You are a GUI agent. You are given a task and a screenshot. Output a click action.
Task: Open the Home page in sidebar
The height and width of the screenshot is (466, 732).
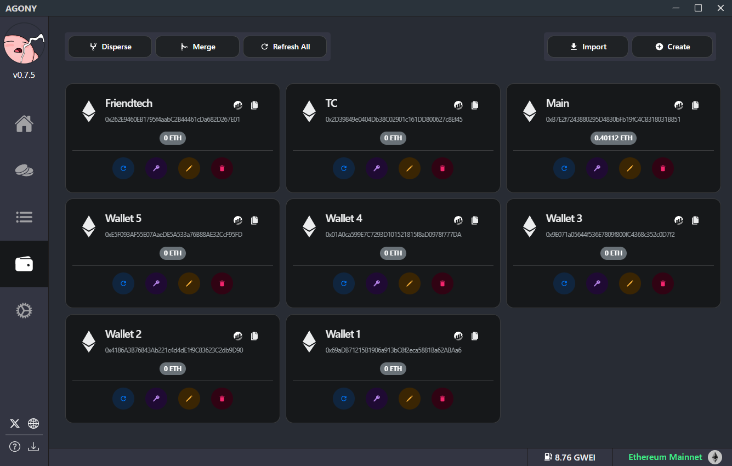click(x=24, y=124)
